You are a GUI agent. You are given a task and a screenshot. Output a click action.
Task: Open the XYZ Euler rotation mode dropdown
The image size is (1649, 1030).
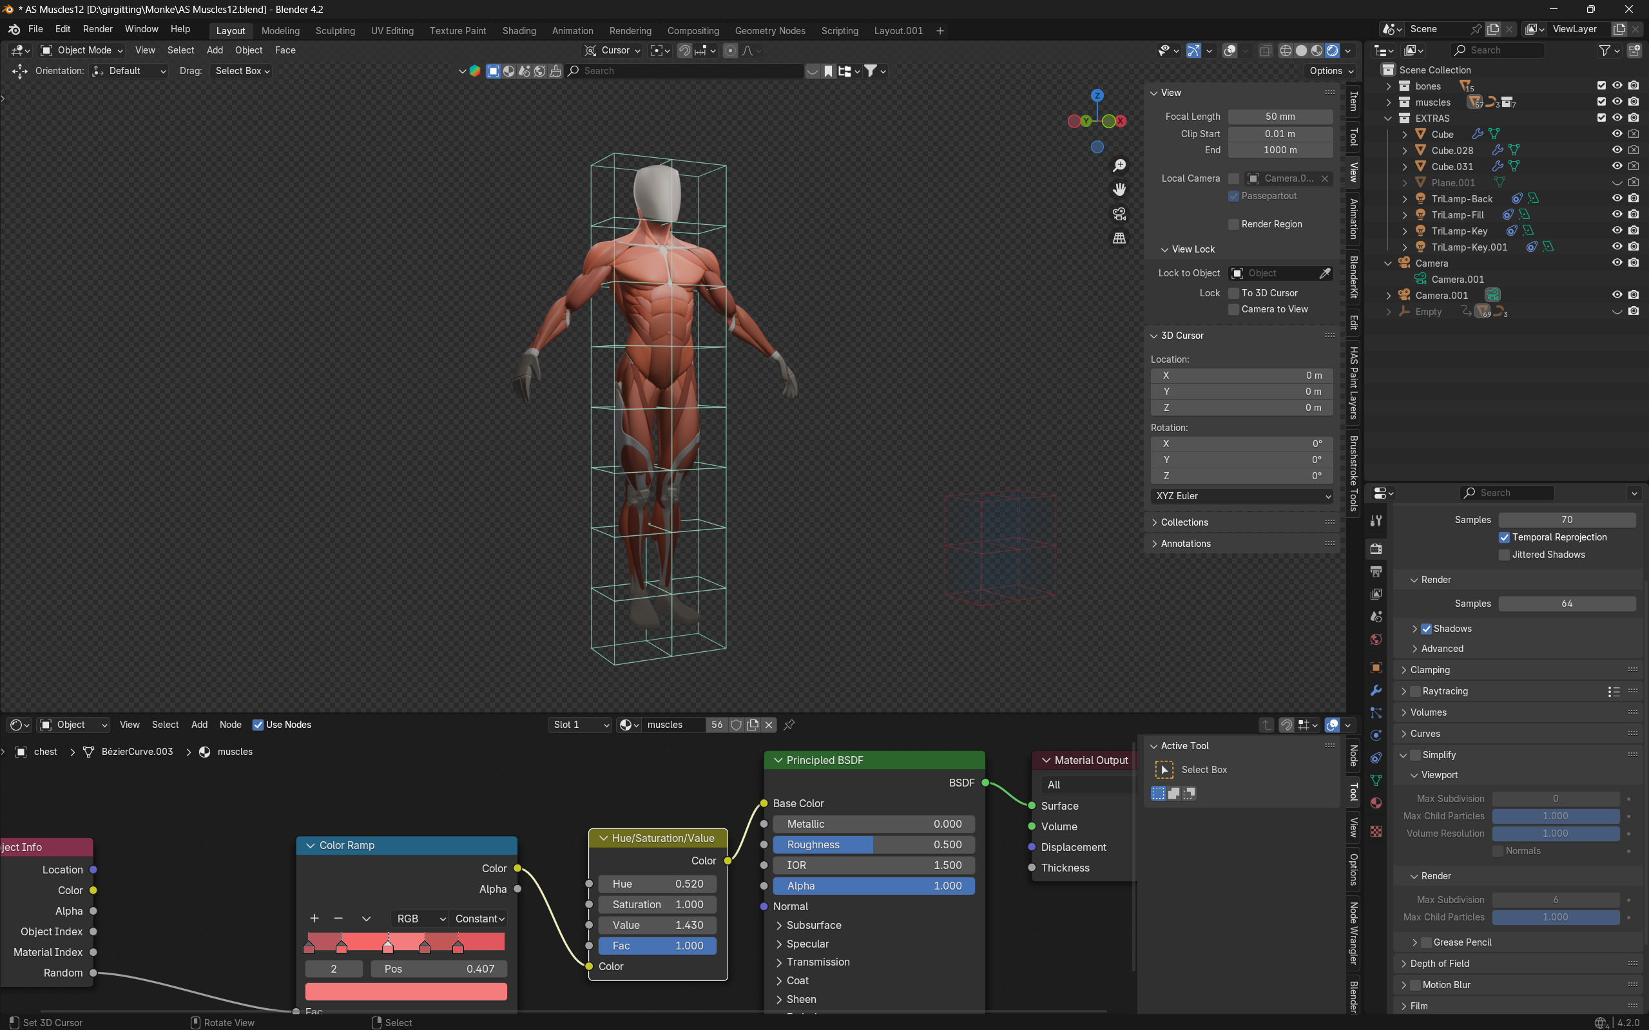(x=1242, y=496)
